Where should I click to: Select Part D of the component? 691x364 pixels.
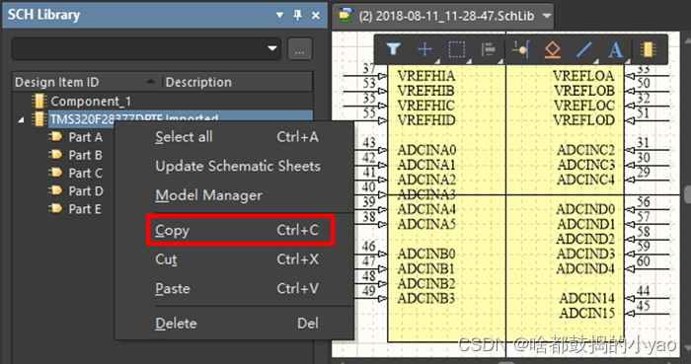coord(86,191)
